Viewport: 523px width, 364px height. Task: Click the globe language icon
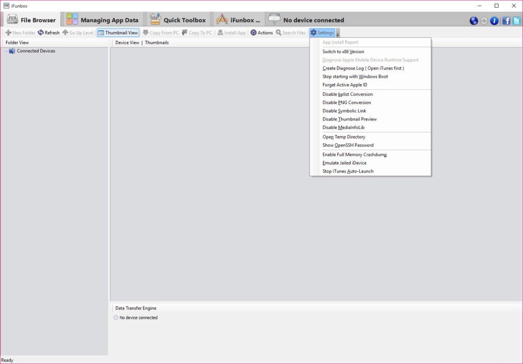(x=473, y=20)
